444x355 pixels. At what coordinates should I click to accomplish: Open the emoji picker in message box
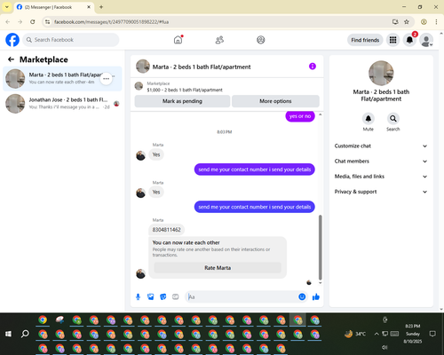tap(302, 296)
